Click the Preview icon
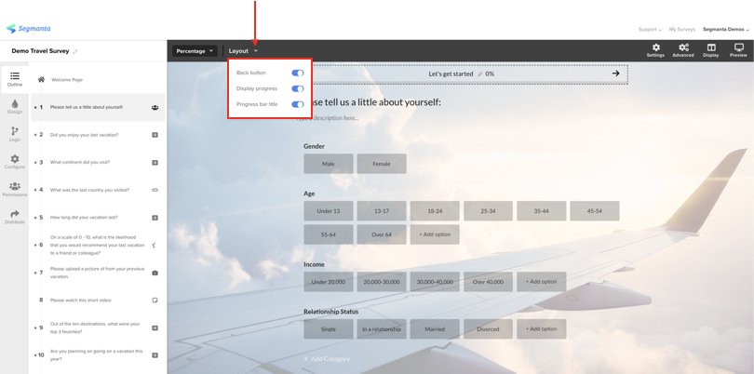The height and width of the screenshot is (374, 754). (738, 50)
